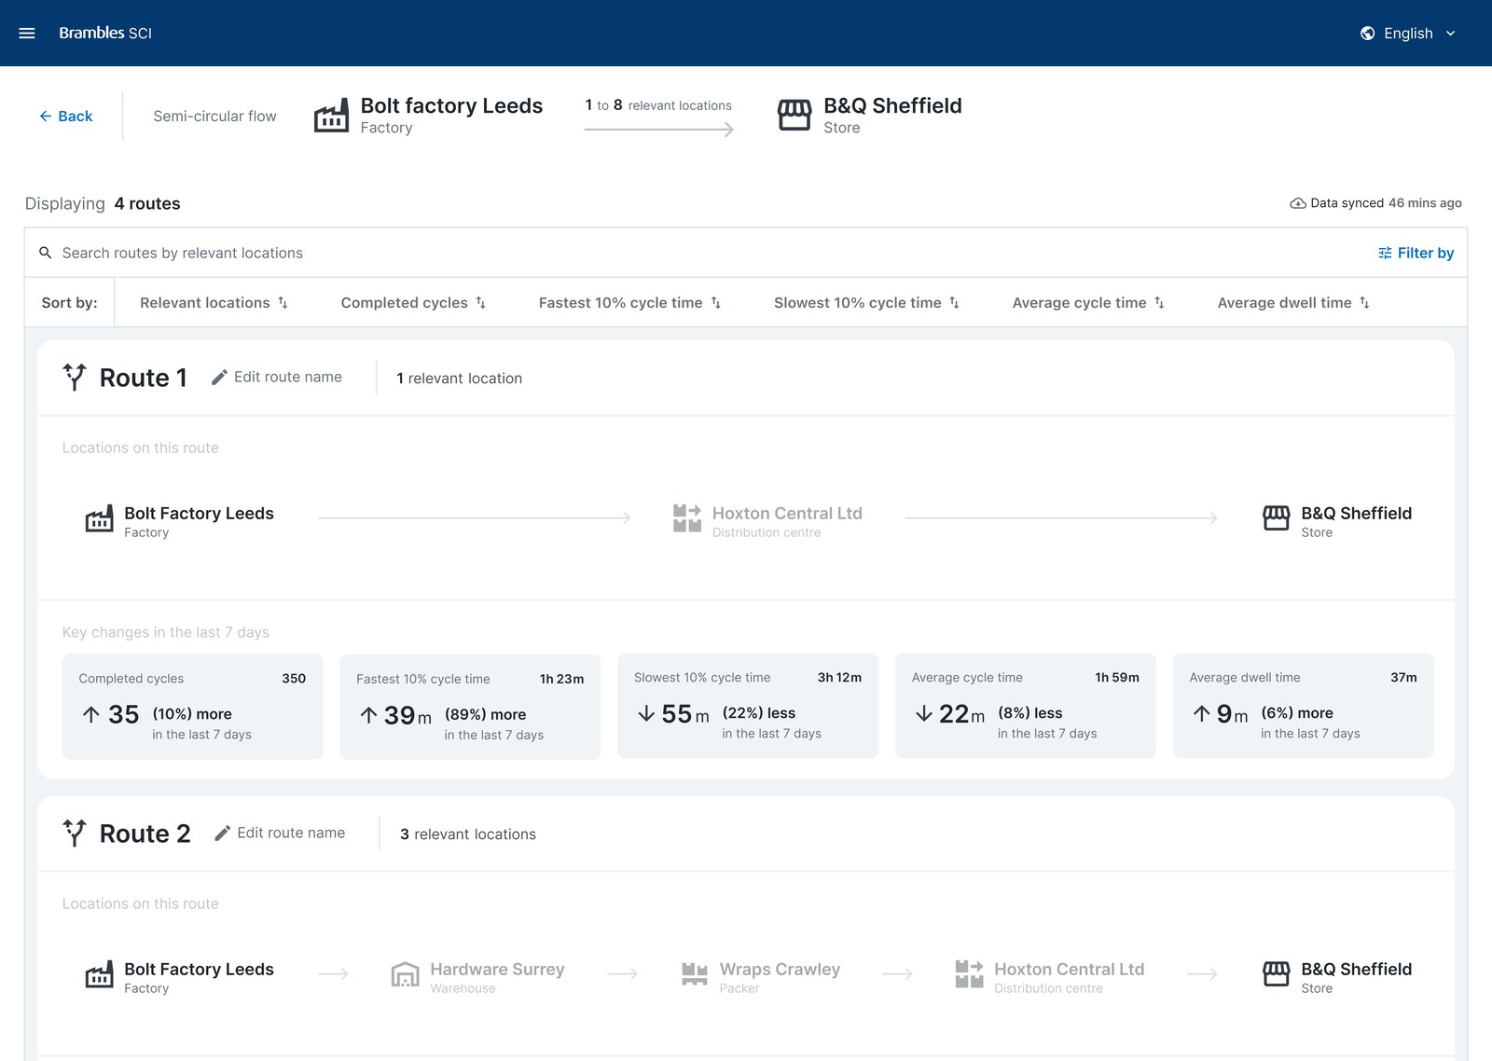Viewport: 1492px width, 1061px height.
Task: Select Bolt Factory Leeds icon in Route 2
Action: tap(99, 976)
